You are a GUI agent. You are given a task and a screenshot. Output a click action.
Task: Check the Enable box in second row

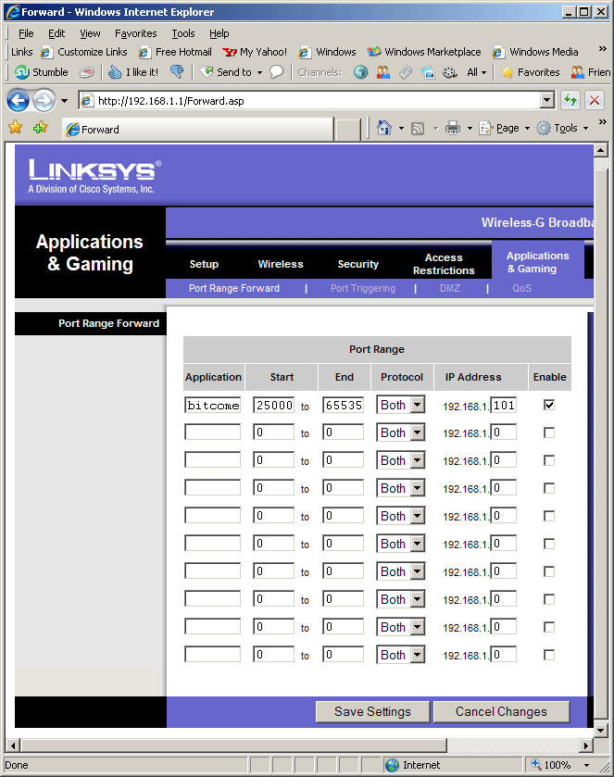(x=549, y=432)
